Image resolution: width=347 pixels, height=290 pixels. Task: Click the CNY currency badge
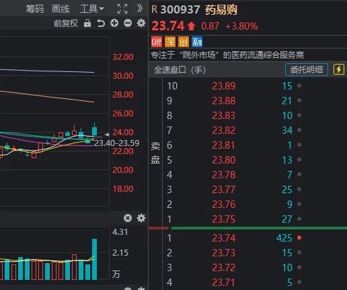(157, 42)
